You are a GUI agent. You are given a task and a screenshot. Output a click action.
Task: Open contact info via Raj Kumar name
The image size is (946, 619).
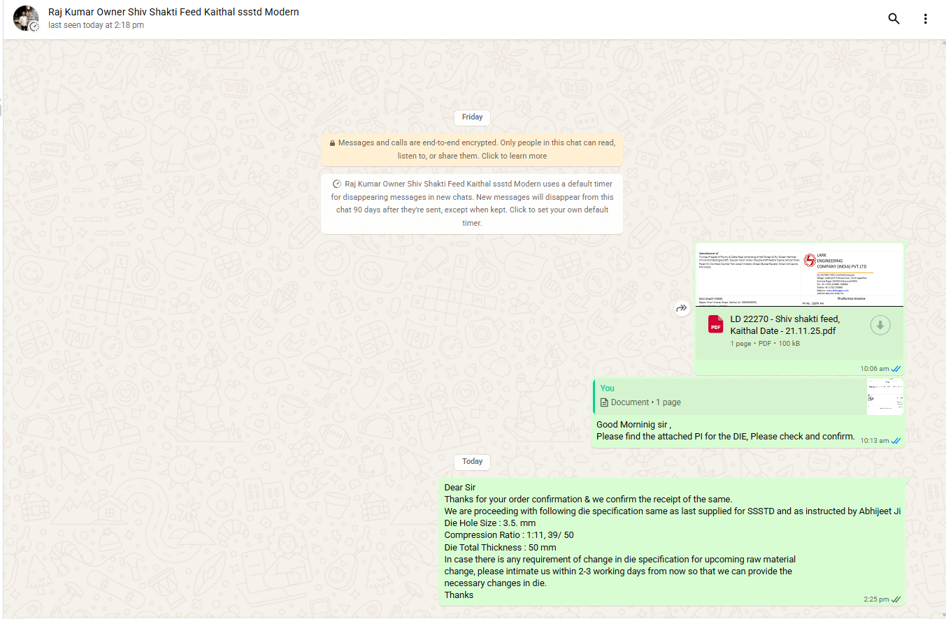[173, 12]
